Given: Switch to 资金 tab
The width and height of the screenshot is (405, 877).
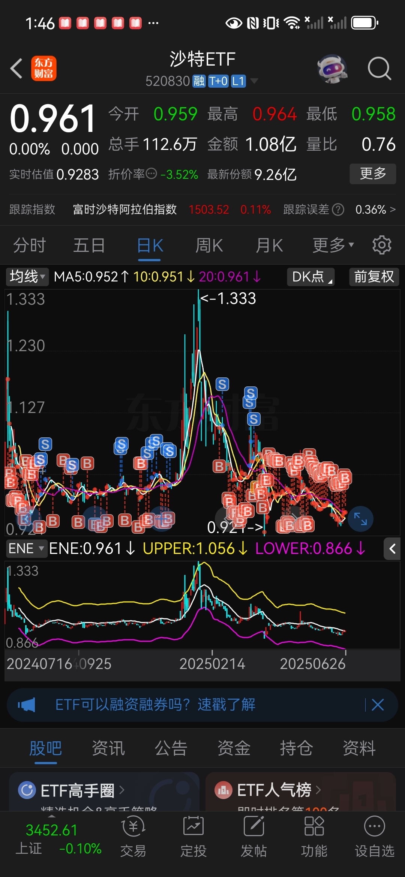Looking at the screenshot, I should pyautogui.click(x=234, y=748).
